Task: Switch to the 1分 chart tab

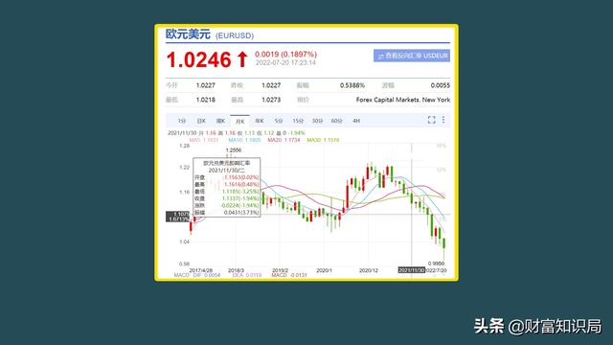Action: [x=181, y=121]
